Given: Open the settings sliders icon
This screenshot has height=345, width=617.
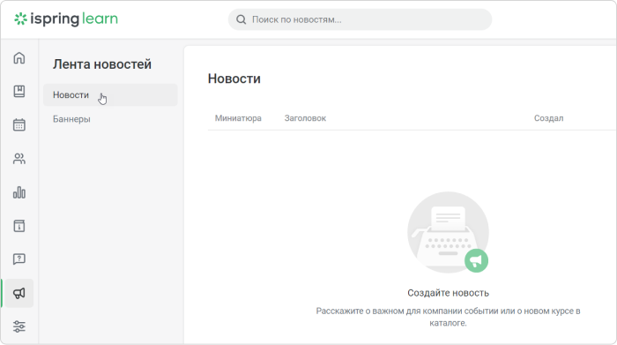Looking at the screenshot, I should click(x=19, y=326).
